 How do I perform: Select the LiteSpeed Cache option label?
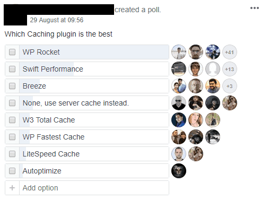[x=51, y=154]
